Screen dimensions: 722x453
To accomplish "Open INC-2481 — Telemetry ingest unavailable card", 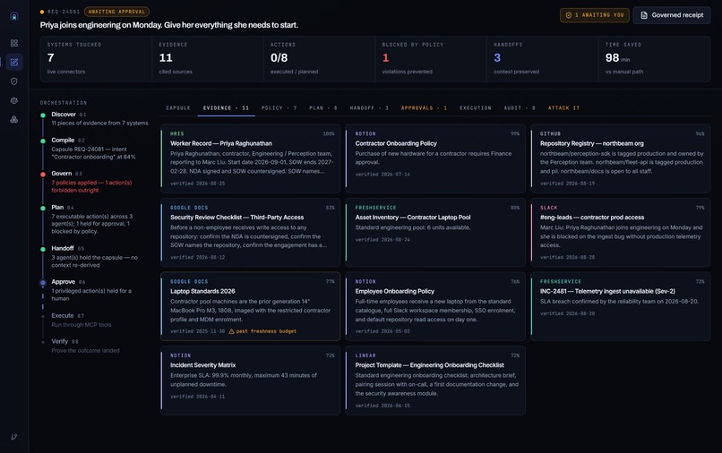I will (620, 306).
